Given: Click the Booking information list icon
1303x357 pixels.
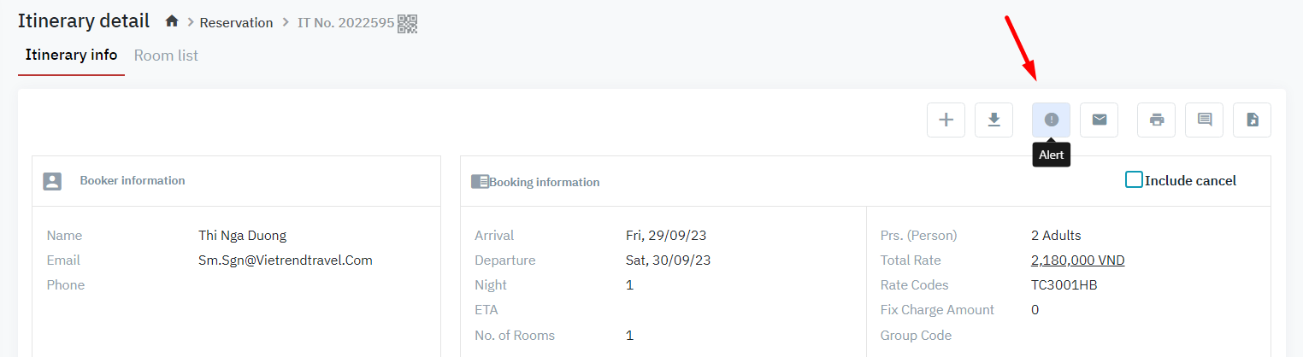Looking at the screenshot, I should pos(480,182).
